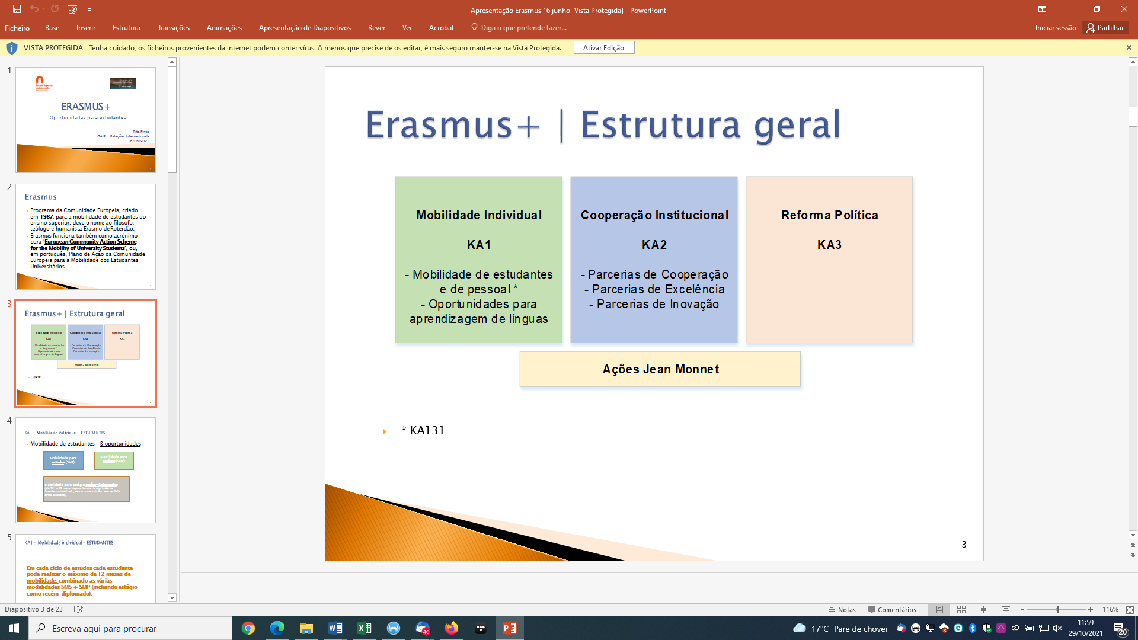Viewport: 1138px width, 640px height.
Task: Open Firefox from taskbar
Action: click(452, 628)
